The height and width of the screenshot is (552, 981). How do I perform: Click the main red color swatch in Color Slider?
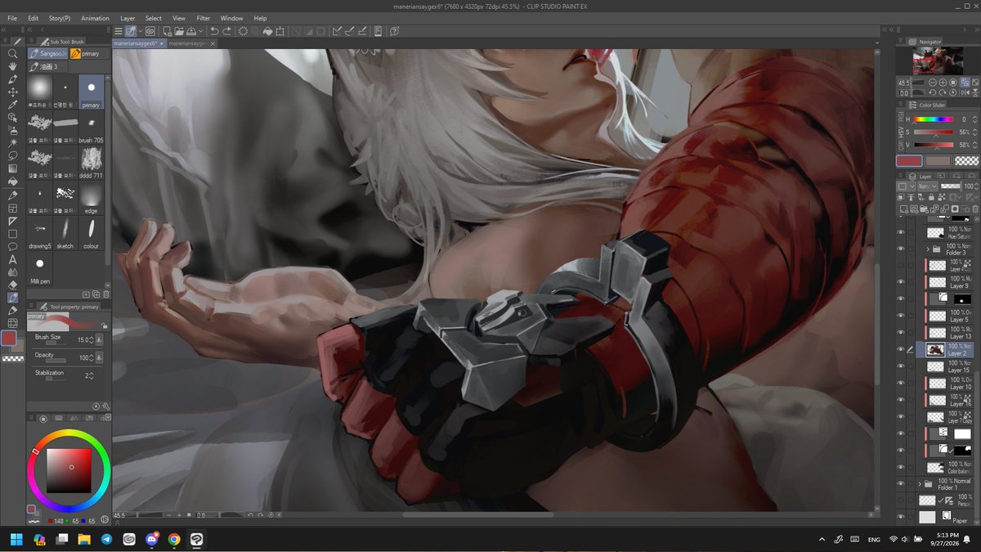(x=908, y=161)
